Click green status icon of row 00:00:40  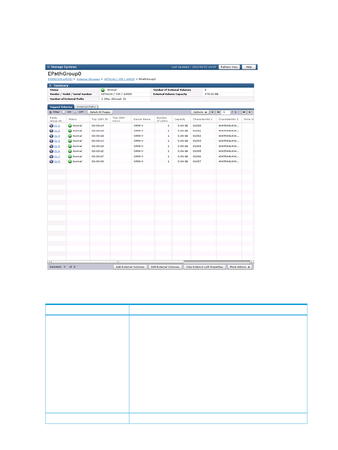pos(70,162)
